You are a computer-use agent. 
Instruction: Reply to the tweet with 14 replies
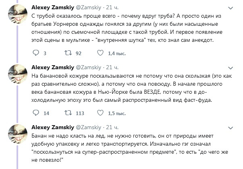(x=35, y=113)
